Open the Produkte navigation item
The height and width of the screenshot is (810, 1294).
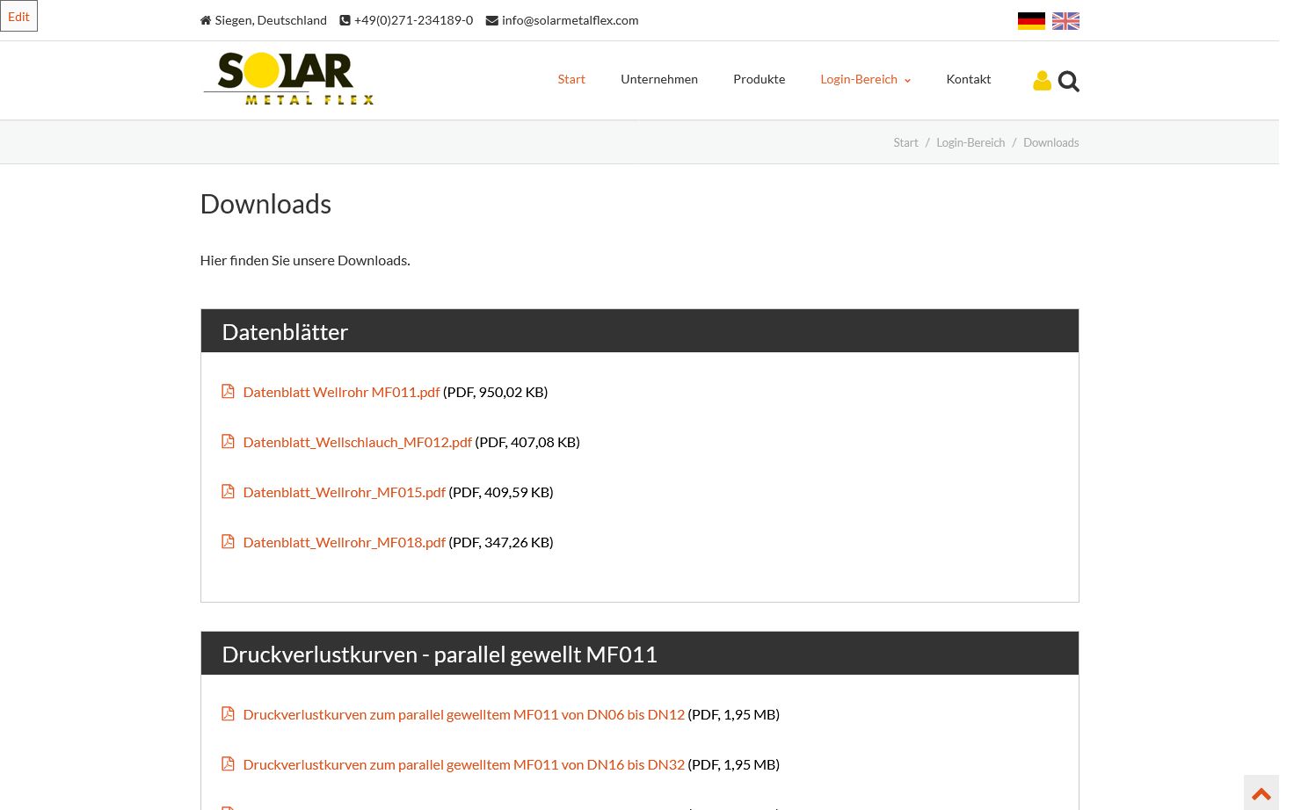(x=759, y=79)
